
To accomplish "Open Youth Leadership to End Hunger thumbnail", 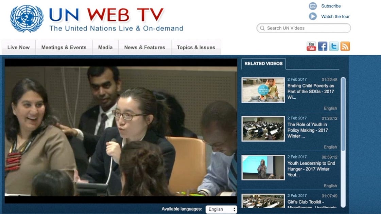I will click(x=263, y=168).
